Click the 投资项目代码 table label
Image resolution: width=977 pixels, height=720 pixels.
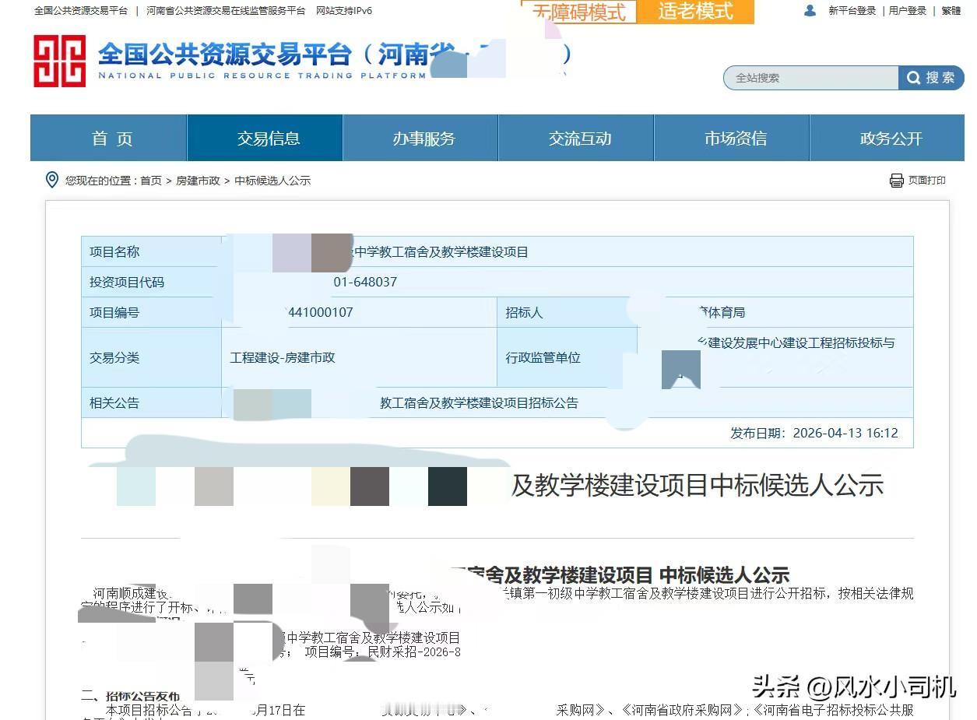(x=127, y=282)
